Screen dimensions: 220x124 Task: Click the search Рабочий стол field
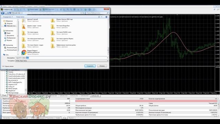97,13
